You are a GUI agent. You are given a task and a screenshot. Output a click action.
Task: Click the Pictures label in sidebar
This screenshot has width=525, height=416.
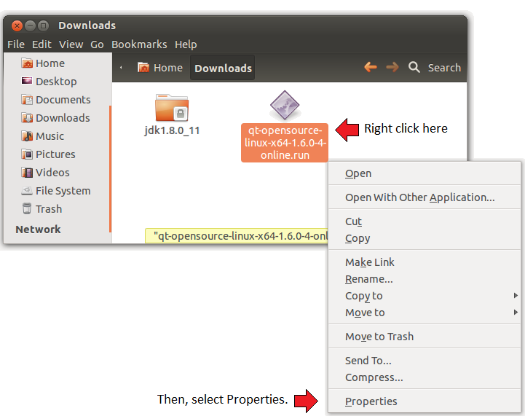click(55, 154)
